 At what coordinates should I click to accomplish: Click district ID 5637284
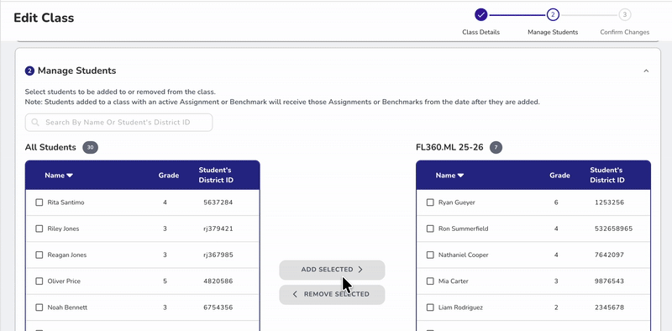218,202
